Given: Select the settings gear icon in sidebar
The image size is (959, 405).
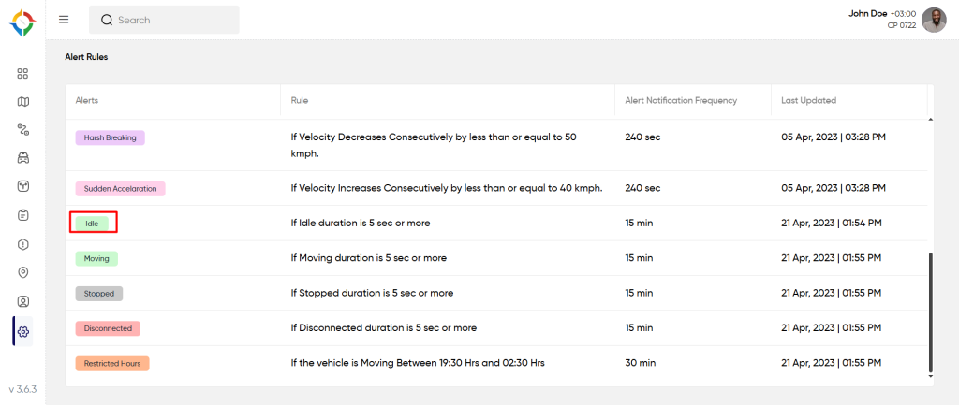Looking at the screenshot, I should pyautogui.click(x=23, y=331).
